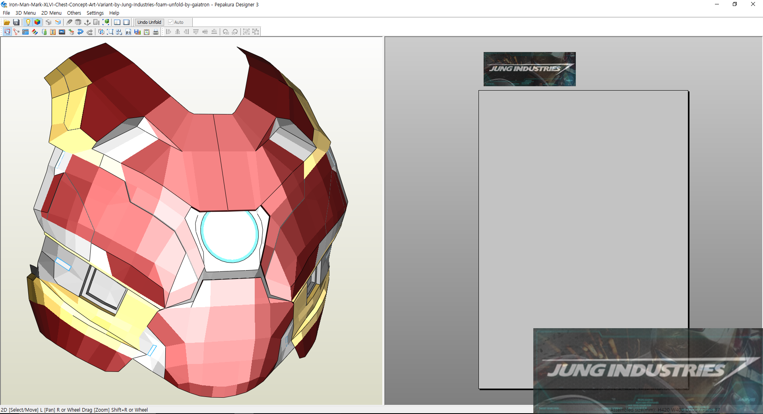This screenshot has width=763, height=414.
Task: Toggle the colored cube texture display icon
Action: 37,22
